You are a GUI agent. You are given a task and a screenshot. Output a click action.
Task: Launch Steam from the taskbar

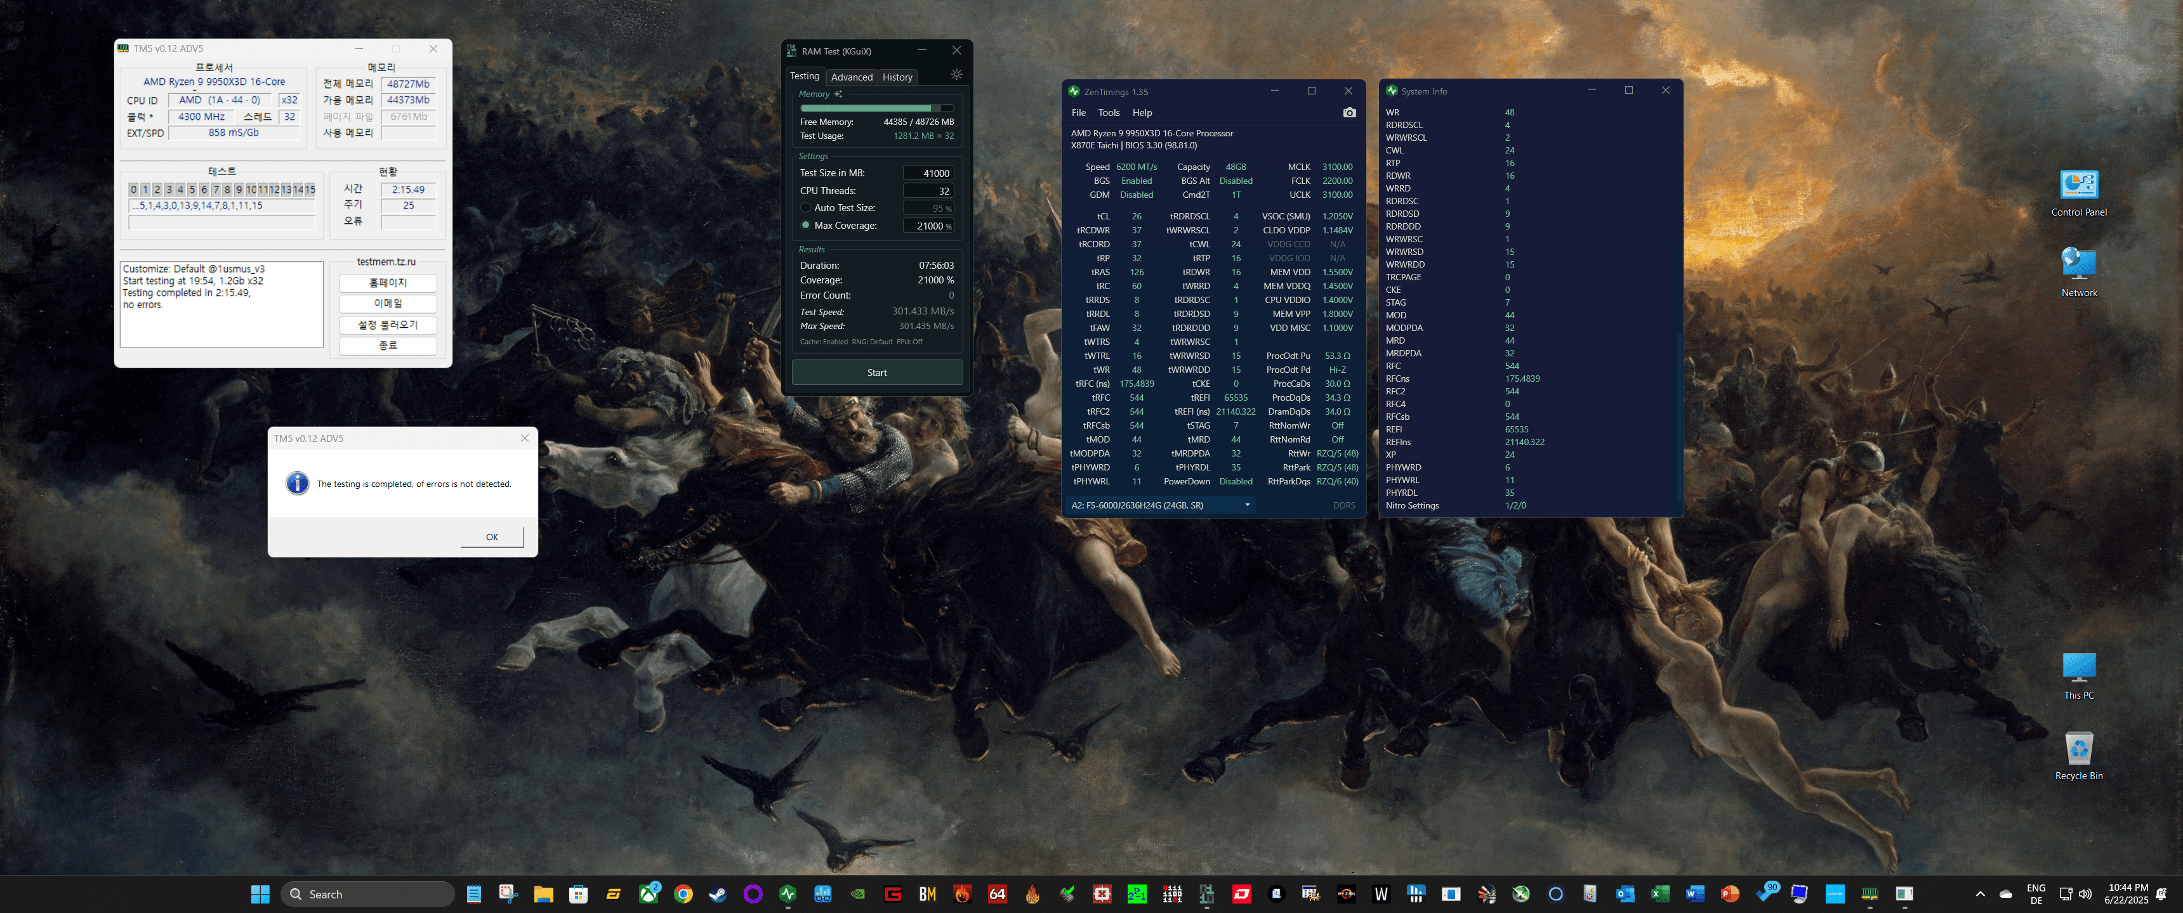718,895
